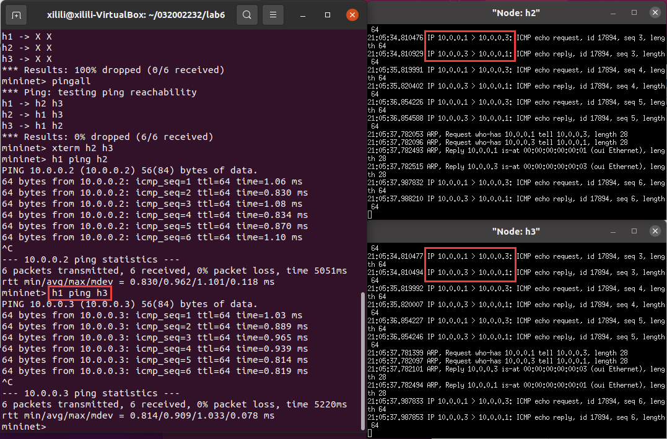This screenshot has height=439, width=667.
Task: Close the Node: h3 window
Action: pyautogui.click(x=655, y=232)
